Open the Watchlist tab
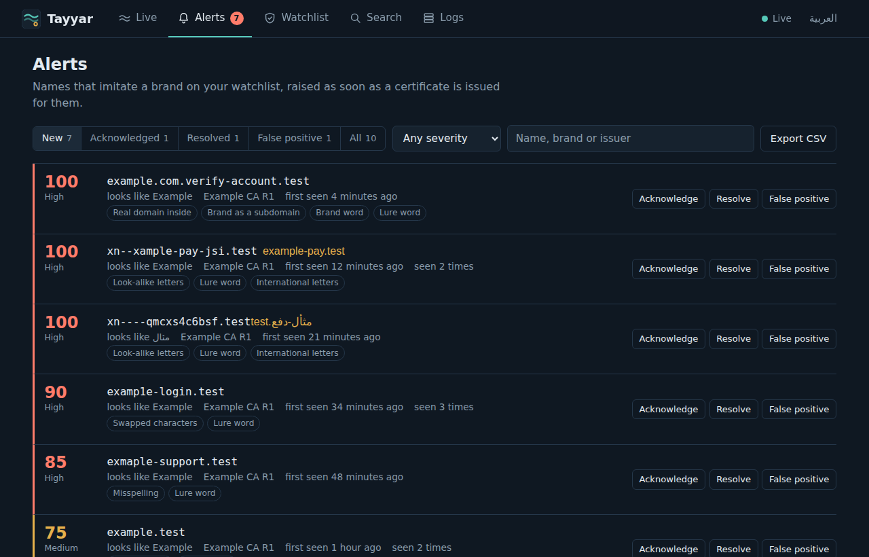Viewport: 869px width, 557px height. (x=297, y=18)
